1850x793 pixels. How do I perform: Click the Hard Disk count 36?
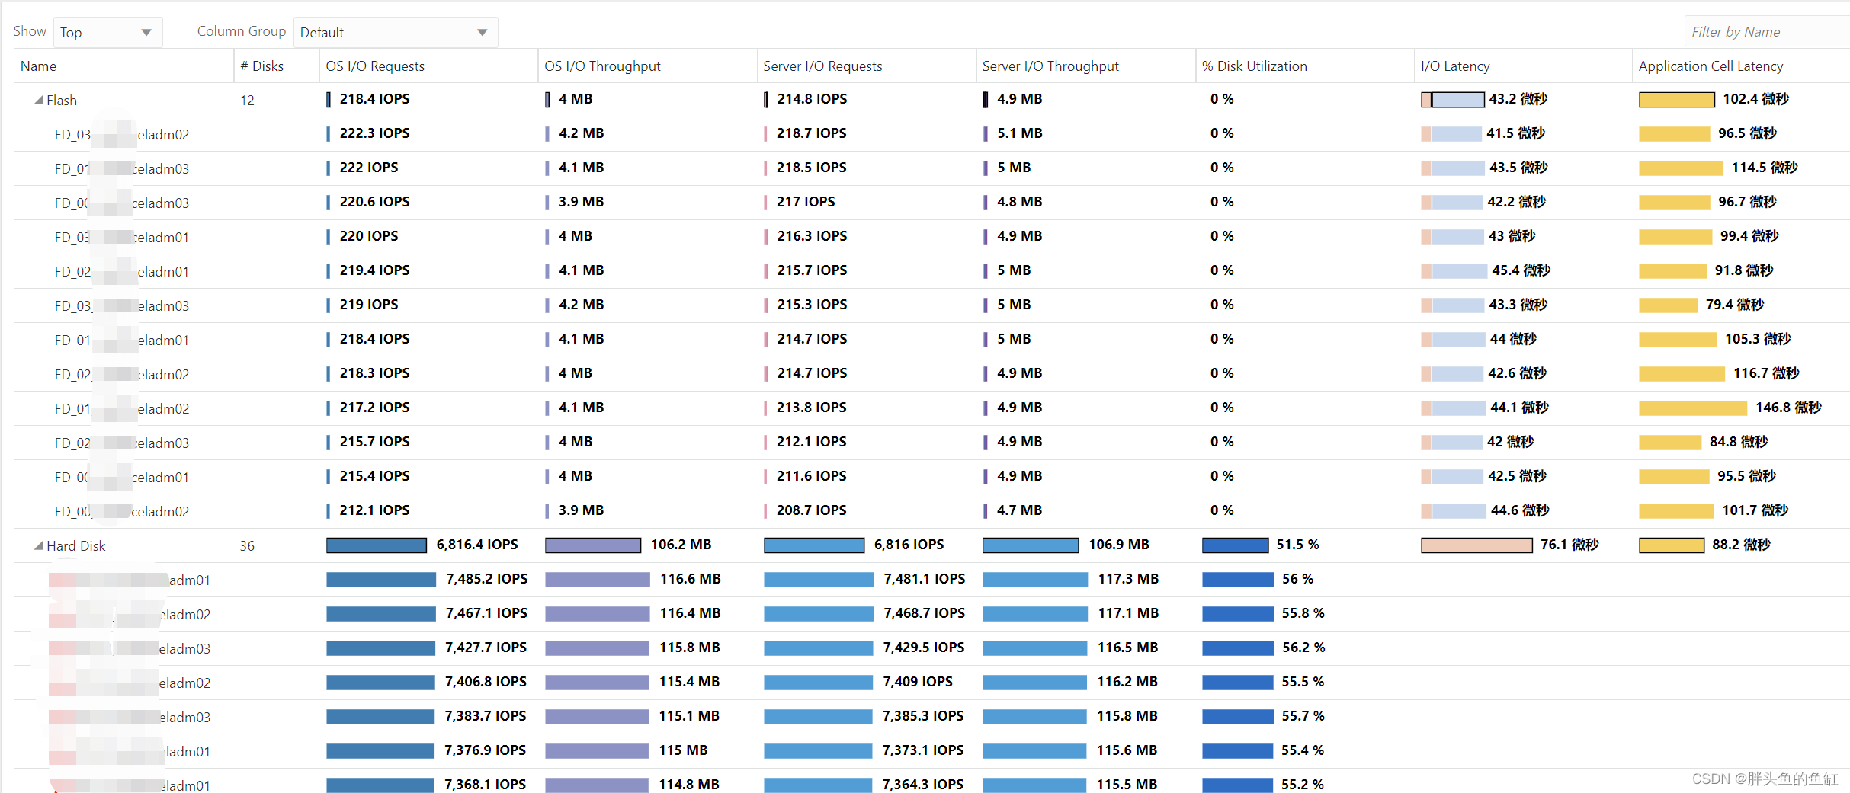(x=247, y=545)
